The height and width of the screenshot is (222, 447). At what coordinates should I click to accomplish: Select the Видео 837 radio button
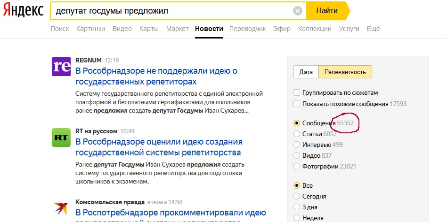click(297, 155)
